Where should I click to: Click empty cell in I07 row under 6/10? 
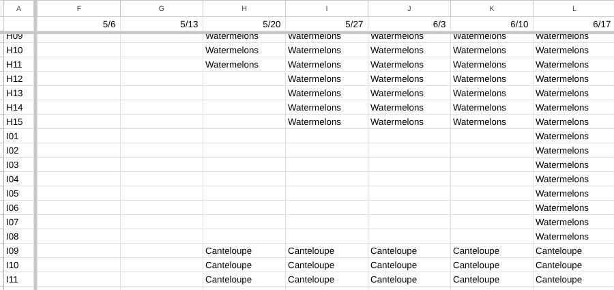pyautogui.click(x=492, y=222)
